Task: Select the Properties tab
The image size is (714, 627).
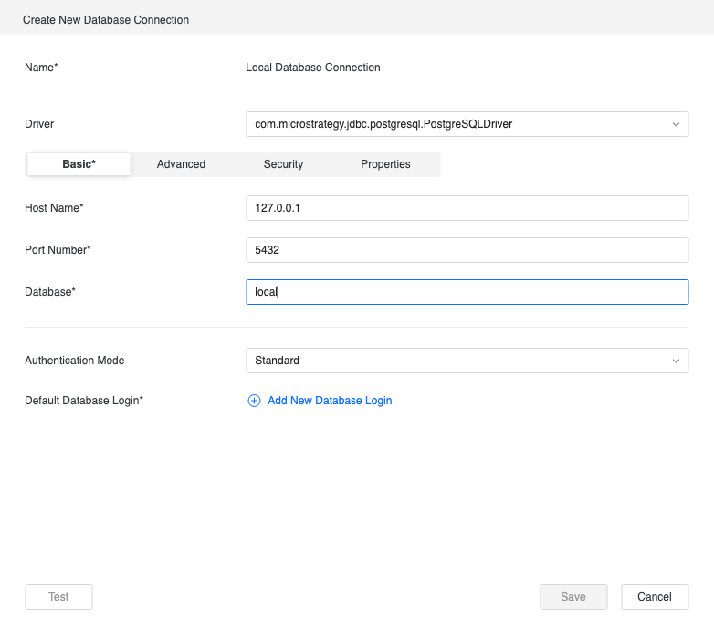Action: [385, 164]
